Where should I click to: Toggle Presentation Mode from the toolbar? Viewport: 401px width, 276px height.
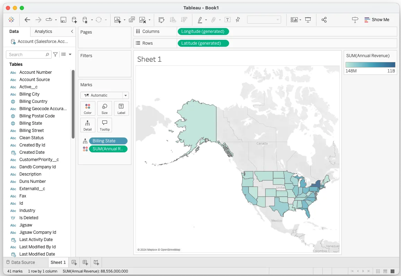point(308,20)
